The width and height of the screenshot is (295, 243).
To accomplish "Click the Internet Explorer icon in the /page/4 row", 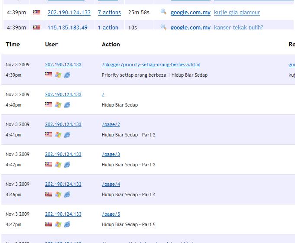I will (x=67, y=194).
